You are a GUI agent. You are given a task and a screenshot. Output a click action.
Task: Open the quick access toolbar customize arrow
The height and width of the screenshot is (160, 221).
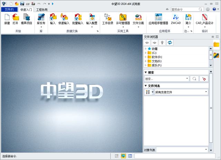pos(49,4)
